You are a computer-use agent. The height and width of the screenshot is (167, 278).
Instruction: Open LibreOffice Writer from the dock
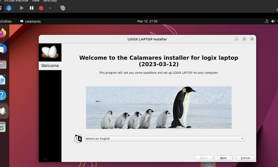(x=3, y=80)
